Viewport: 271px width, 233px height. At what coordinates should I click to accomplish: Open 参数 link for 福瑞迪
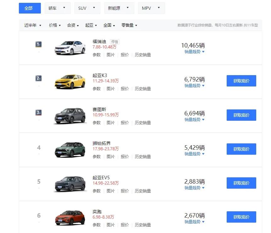(97, 55)
